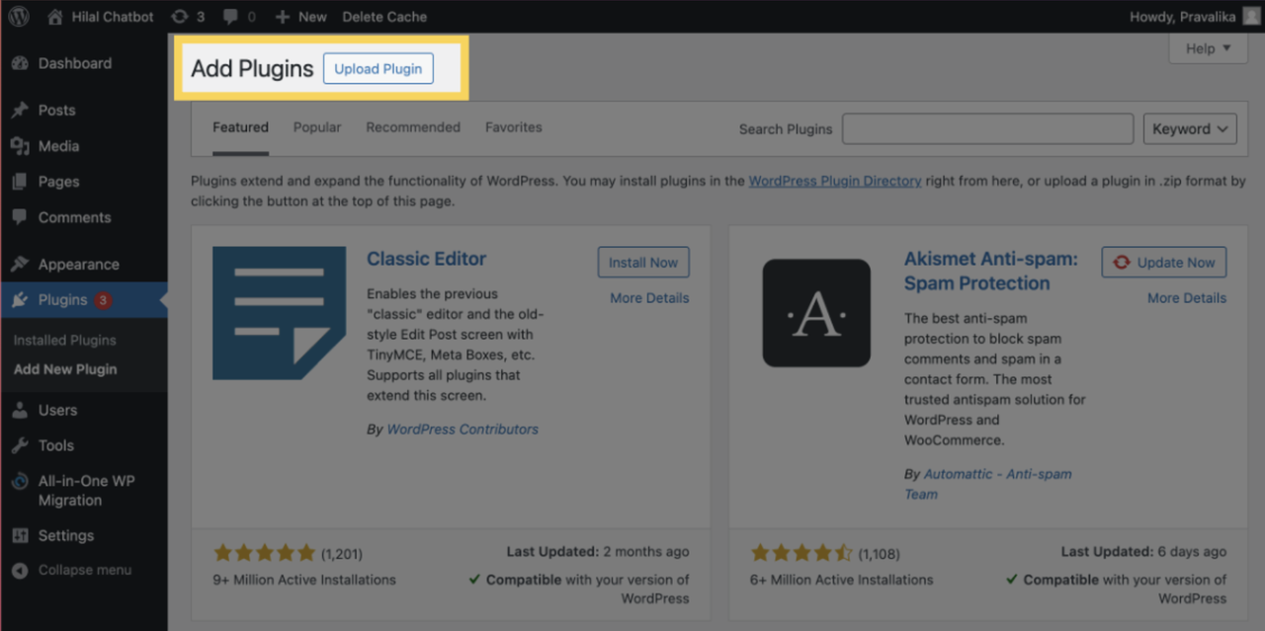Image resolution: width=1265 pixels, height=631 pixels.
Task: Click Install Now for Classic Editor
Action: coord(643,263)
